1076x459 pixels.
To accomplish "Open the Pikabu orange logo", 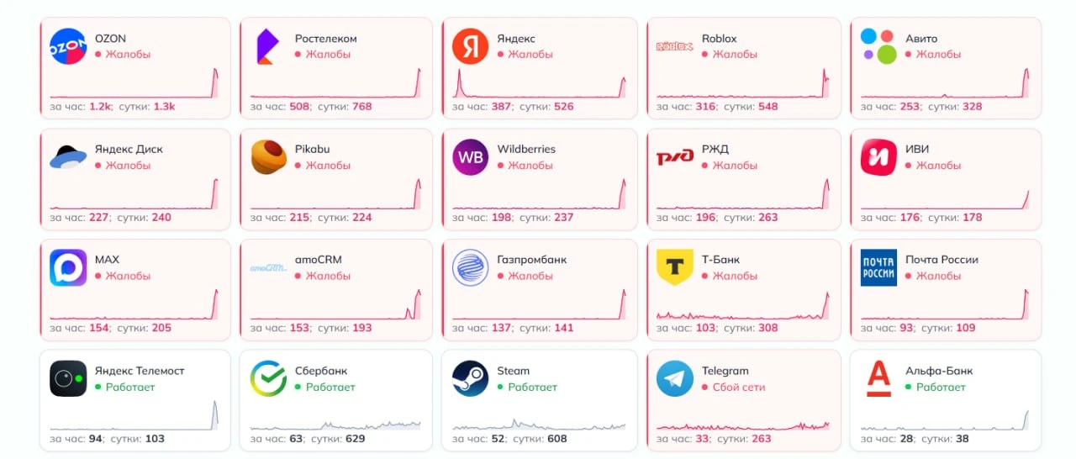I will coord(268,157).
